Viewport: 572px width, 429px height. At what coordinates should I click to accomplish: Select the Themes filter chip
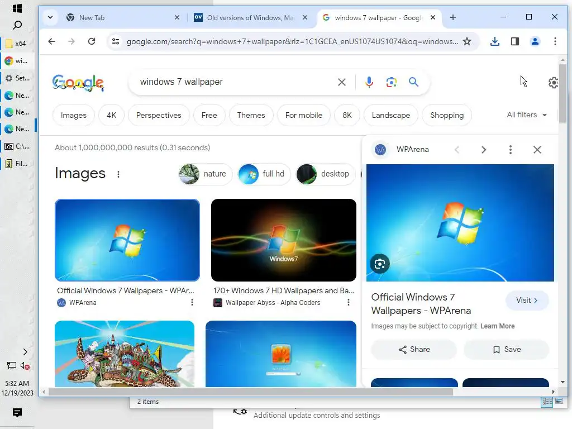(x=251, y=115)
